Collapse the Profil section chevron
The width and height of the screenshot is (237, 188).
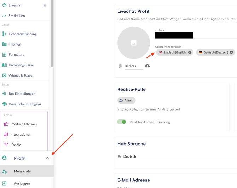click(47, 158)
